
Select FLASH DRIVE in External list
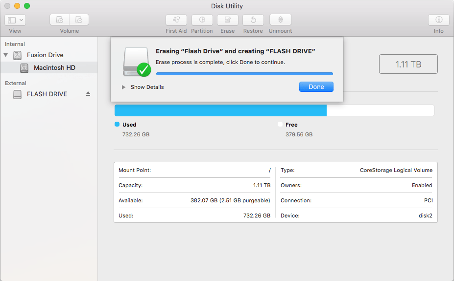(x=47, y=94)
